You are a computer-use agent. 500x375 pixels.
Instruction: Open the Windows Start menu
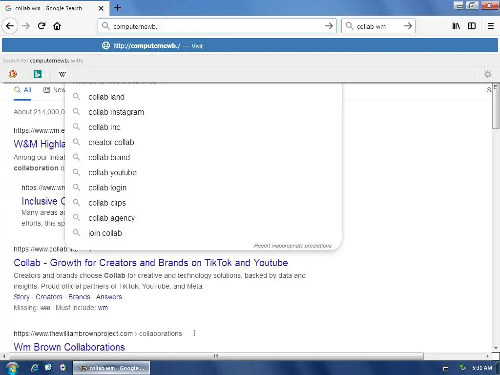(x=12, y=368)
